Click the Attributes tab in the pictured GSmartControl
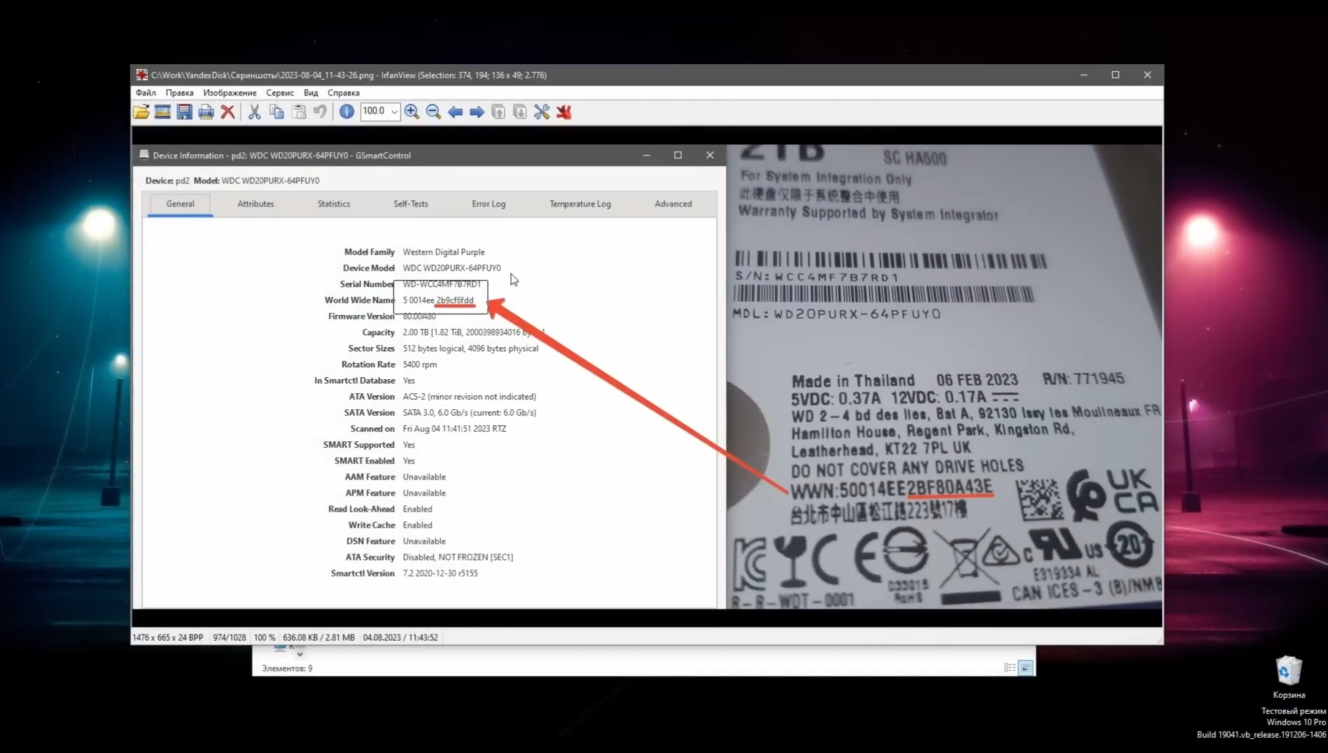 (255, 204)
